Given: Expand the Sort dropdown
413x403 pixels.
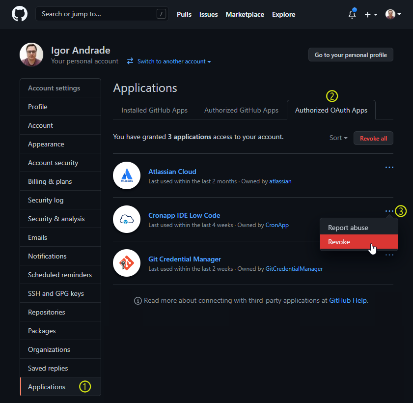Looking at the screenshot, I should [338, 138].
